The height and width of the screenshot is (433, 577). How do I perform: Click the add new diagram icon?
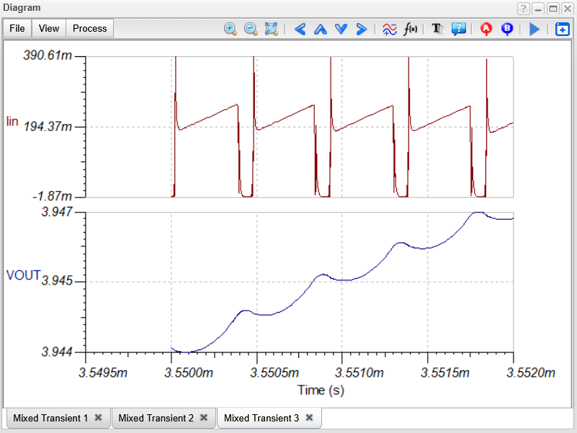[562, 29]
